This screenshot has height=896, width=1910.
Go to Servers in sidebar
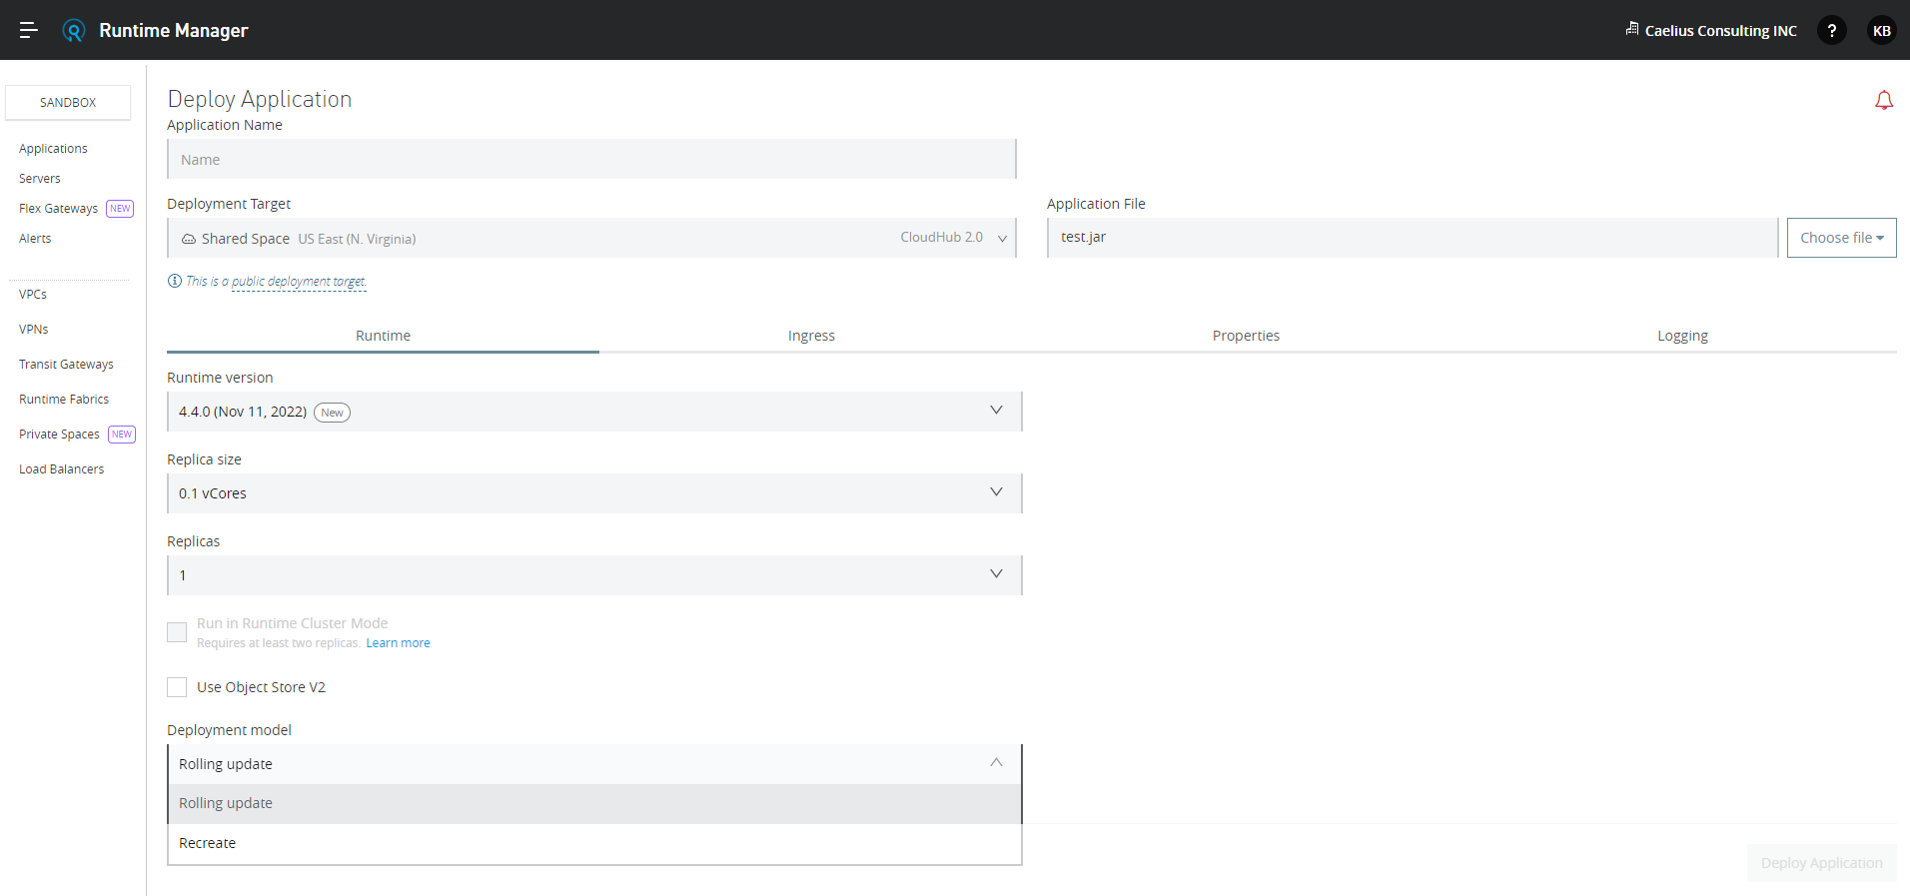pyautogui.click(x=40, y=179)
